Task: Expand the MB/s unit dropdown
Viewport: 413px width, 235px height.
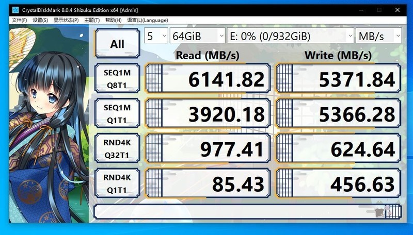Action: [x=379, y=36]
